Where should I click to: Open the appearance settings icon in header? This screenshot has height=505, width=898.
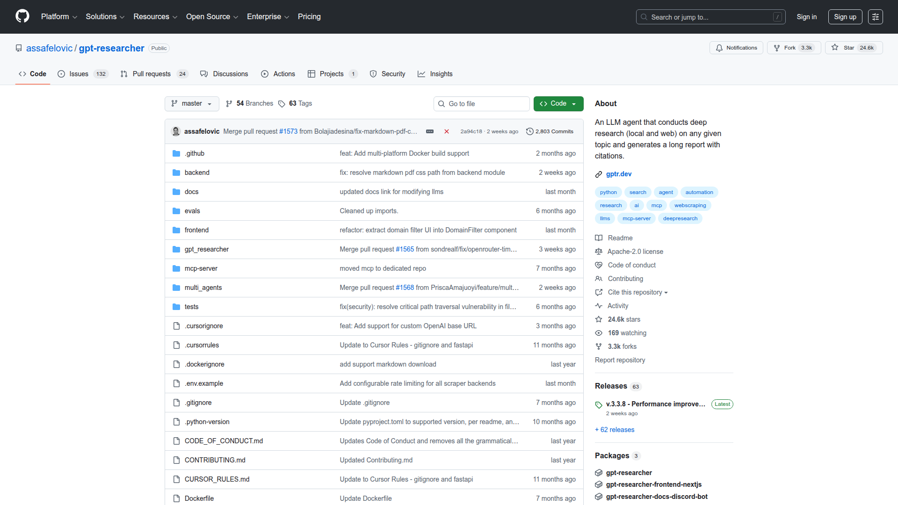876,16
